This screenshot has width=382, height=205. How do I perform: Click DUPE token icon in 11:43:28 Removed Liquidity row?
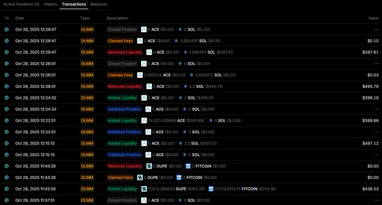pyautogui.click(x=149, y=166)
